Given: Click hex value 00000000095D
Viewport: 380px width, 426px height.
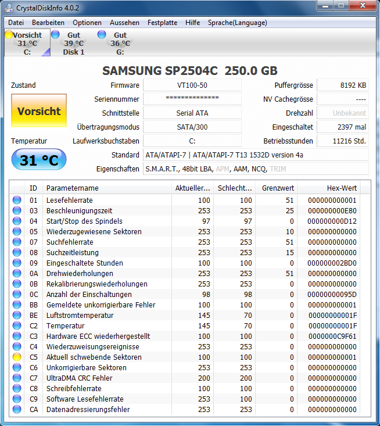Looking at the screenshot, I should click(332, 294).
